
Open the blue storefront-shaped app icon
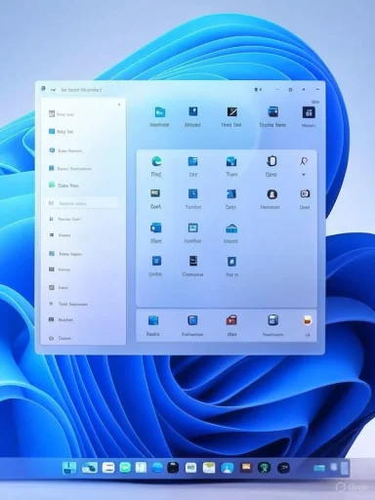231,229
